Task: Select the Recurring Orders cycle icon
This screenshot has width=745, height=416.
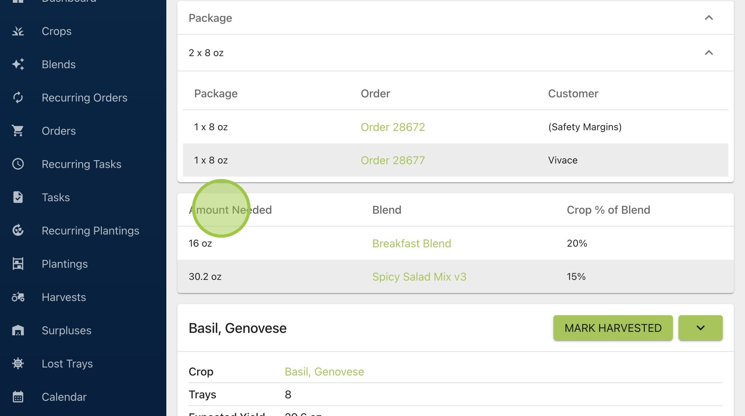Action: click(x=18, y=98)
